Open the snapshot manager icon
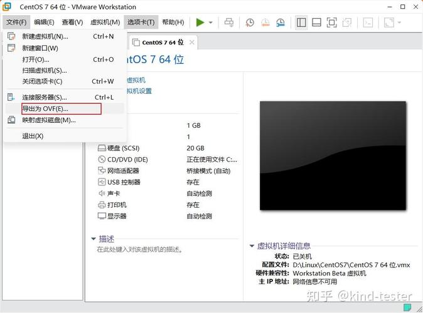423x313 pixels. pos(281,23)
